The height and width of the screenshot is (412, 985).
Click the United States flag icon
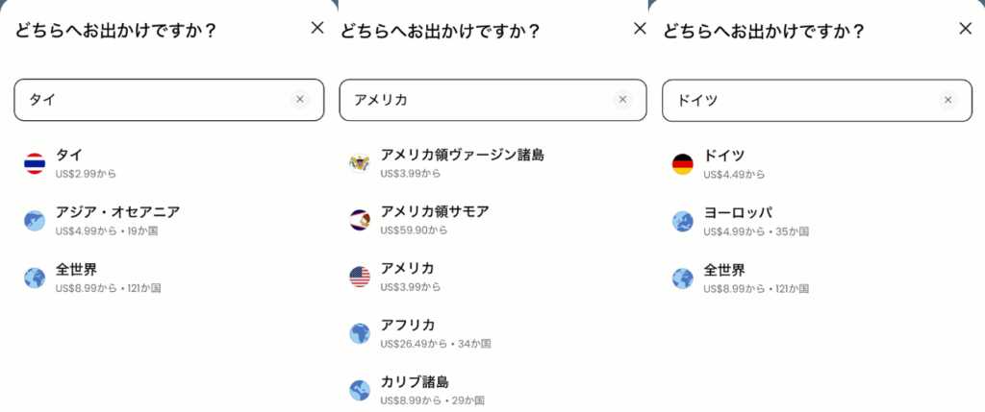pos(360,278)
